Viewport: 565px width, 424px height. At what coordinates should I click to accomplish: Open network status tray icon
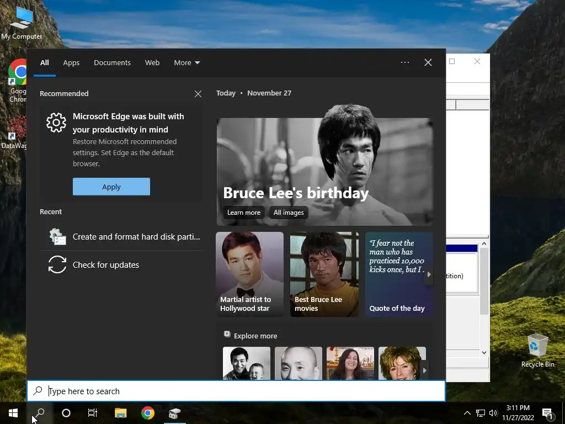(481, 413)
